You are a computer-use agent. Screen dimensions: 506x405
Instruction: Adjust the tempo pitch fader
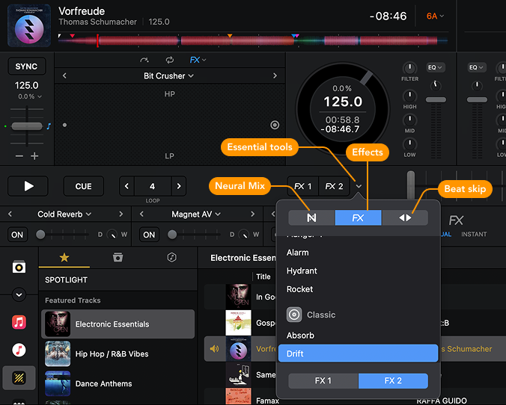(x=27, y=126)
